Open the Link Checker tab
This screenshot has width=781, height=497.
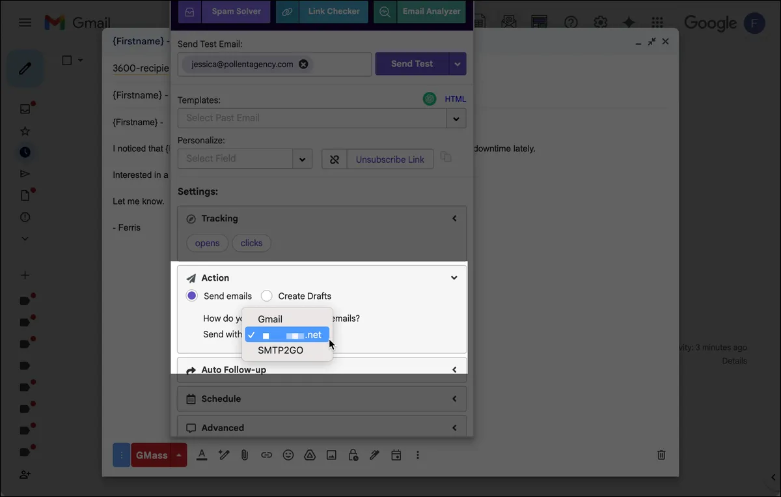click(x=322, y=12)
